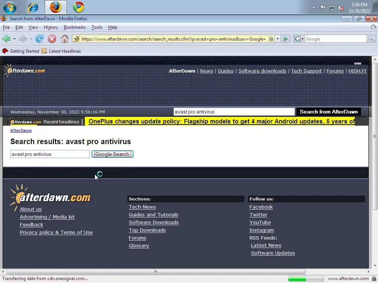The height and width of the screenshot is (283, 378).
Task: Click the large afterdawn.com footer logo
Action: 50,198
